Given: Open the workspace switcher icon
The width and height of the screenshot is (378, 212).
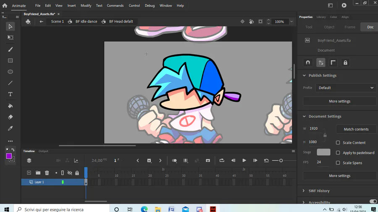Looking at the screenshot, I should coord(330,5).
